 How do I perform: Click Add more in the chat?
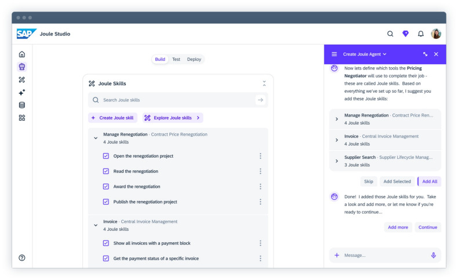398,227
